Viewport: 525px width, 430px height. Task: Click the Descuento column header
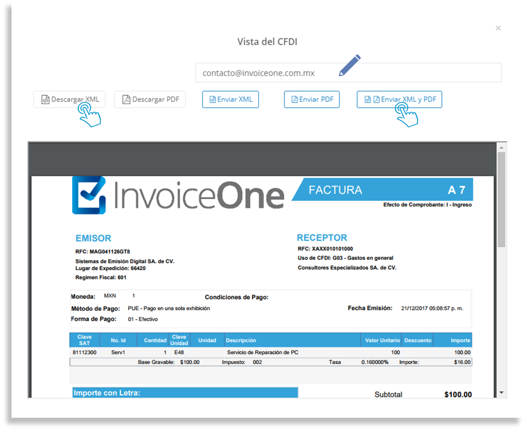tap(418, 340)
